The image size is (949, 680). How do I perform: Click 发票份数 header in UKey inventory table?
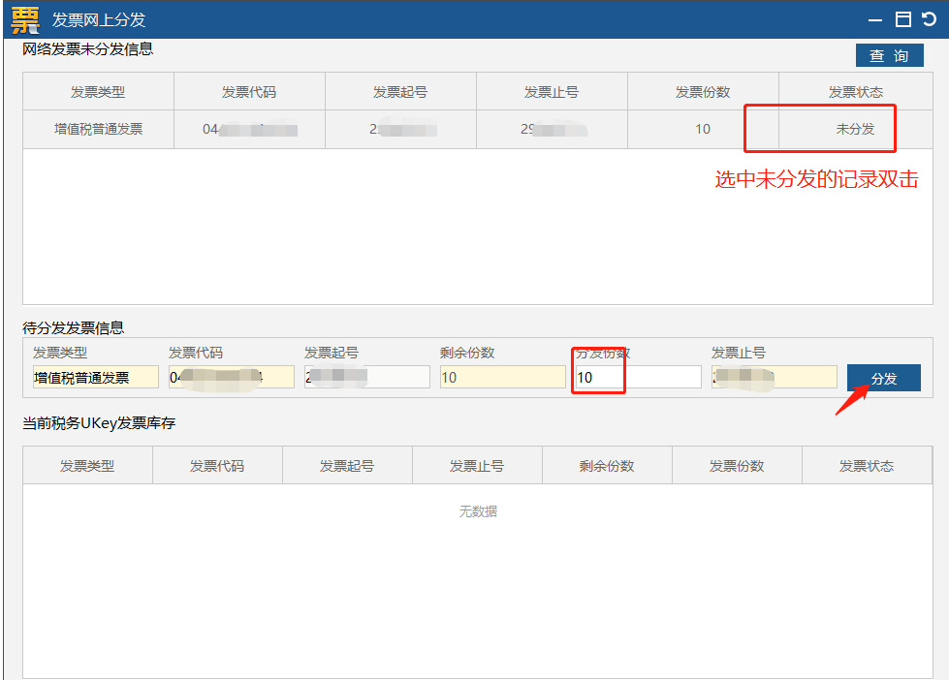pos(737,466)
